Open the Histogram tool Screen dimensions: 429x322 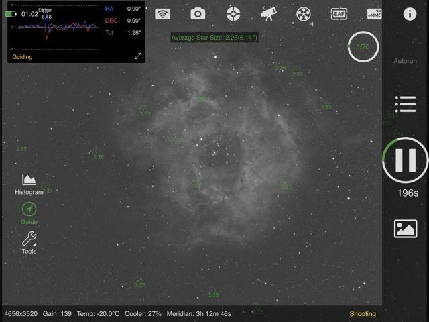pos(29,184)
